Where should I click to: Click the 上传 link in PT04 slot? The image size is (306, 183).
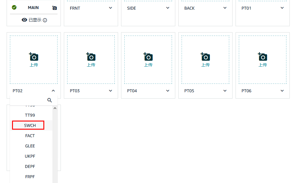[x=148, y=65]
